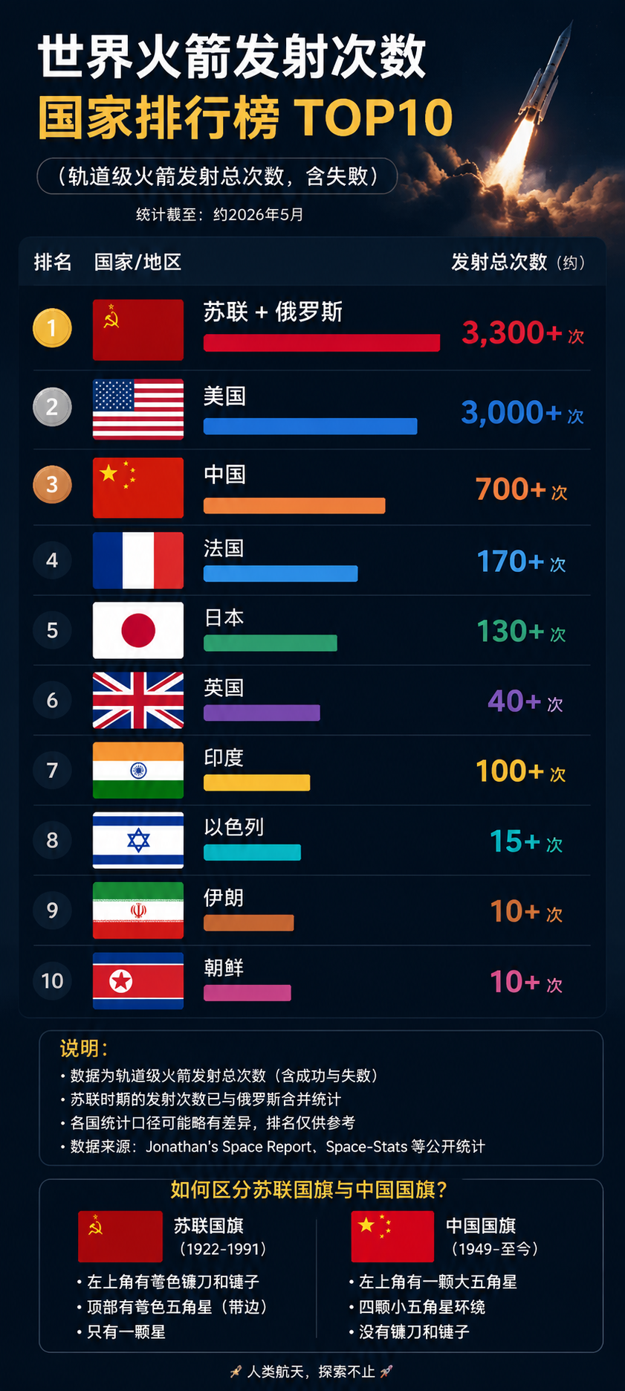The width and height of the screenshot is (625, 1391).
Task: Click the India flag icon
Action: [x=138, y=771]
